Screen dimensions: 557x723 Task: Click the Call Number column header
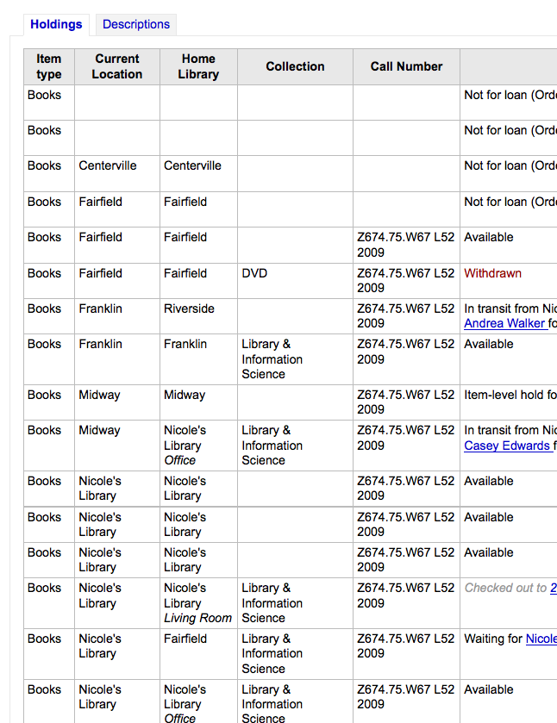[406, 66]
